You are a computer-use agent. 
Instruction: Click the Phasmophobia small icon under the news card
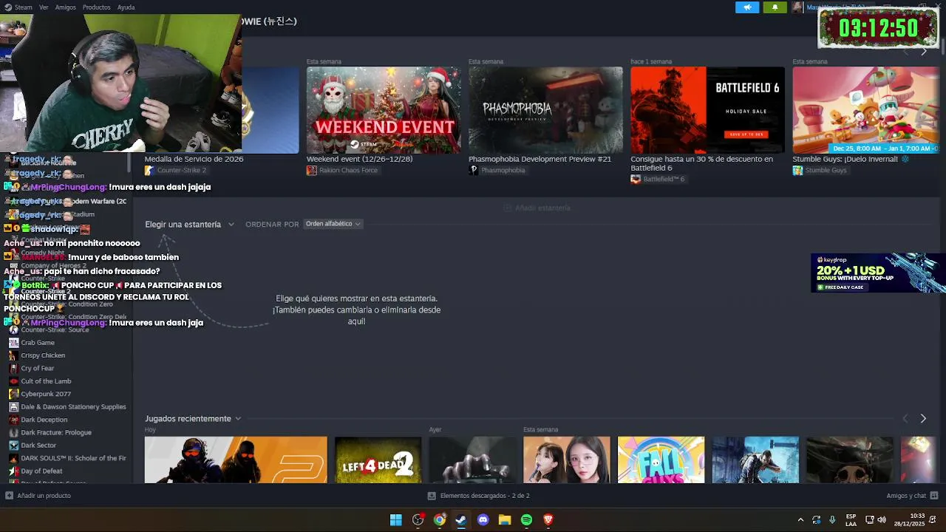[474, 171]
